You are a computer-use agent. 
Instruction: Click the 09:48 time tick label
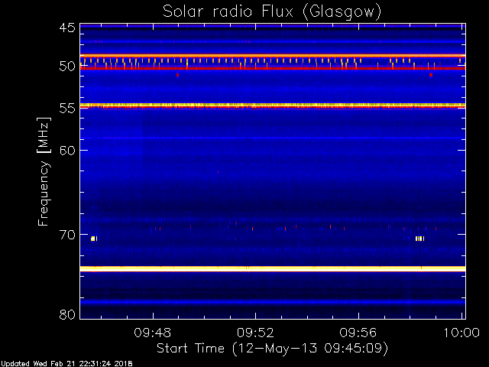tap(153, 333)
